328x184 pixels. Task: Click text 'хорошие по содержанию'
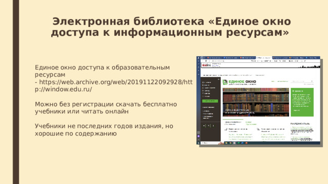[x=76, y=133]
